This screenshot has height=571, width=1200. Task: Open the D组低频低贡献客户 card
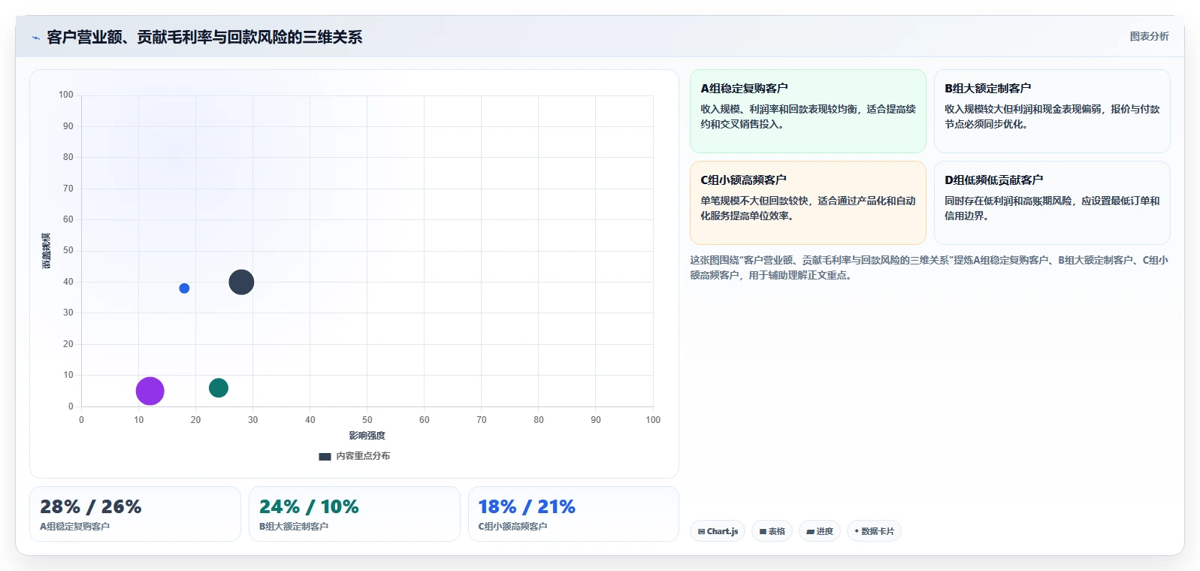pos(1052,203)
